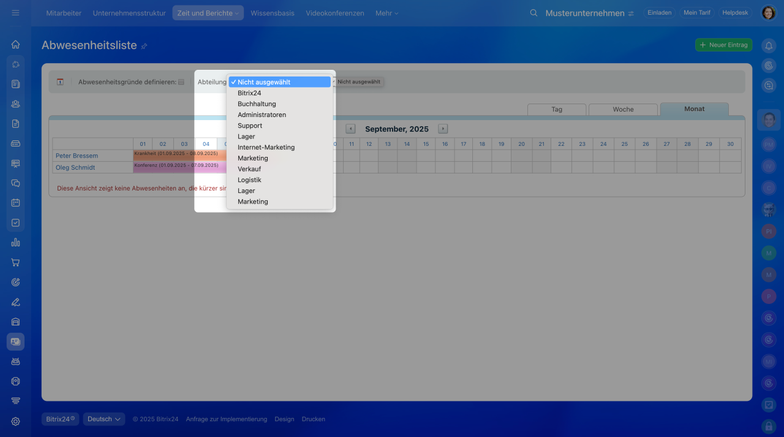Image resolution: width=784 pixels, height=437 pixels.
Task: Go to Wissensbasis
Action: pyautogui.click(x=273, y=13)
